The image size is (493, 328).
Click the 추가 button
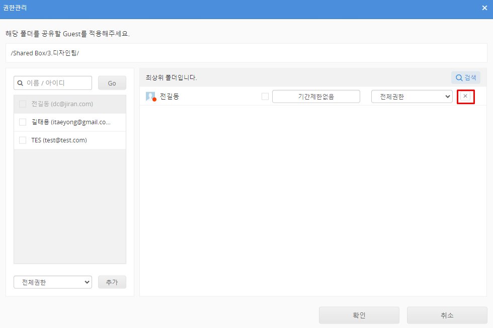click(x=112, y=282)
